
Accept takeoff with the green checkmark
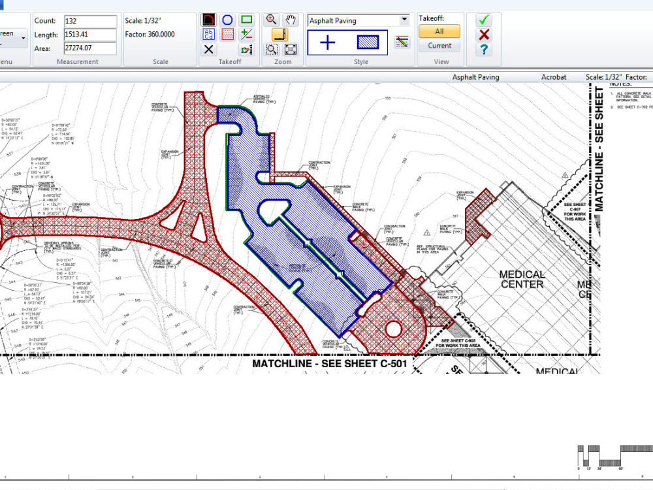pyautogui.click(x=484, y=20)
